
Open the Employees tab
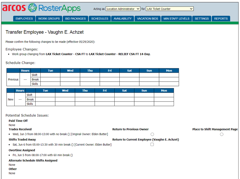coord(24,19)
